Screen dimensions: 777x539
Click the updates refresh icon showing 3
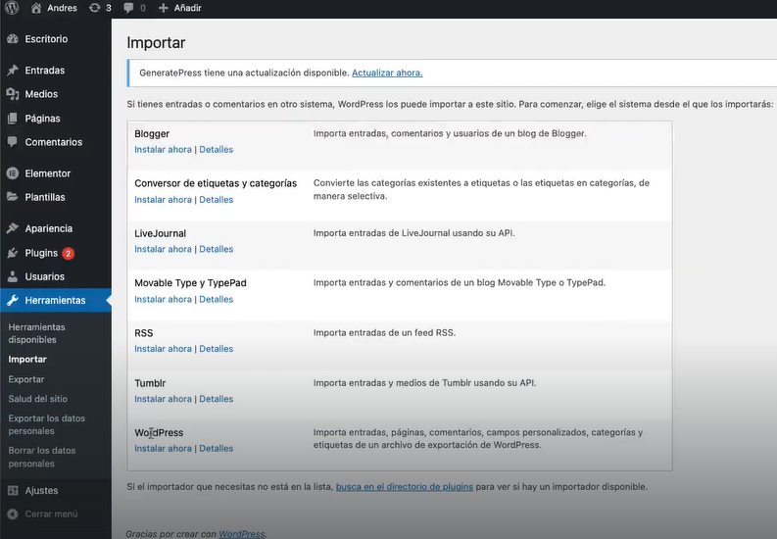click(95, 8)
